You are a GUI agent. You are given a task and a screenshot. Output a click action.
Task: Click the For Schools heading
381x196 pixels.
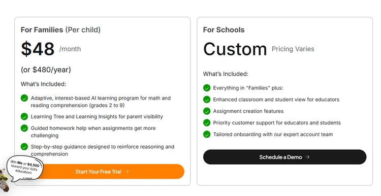224,30
